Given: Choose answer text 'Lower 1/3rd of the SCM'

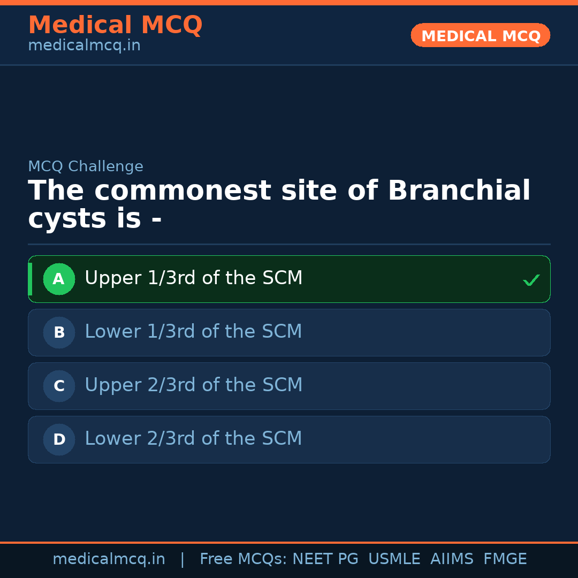Looking at the screenshot, I should 193,332.
